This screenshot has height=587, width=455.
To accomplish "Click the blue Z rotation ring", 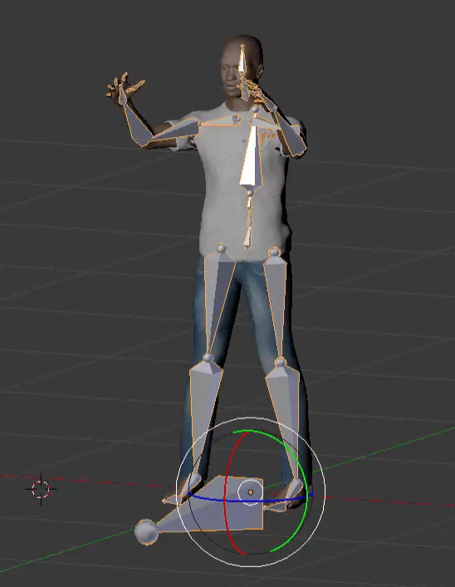I will point(250,500).
